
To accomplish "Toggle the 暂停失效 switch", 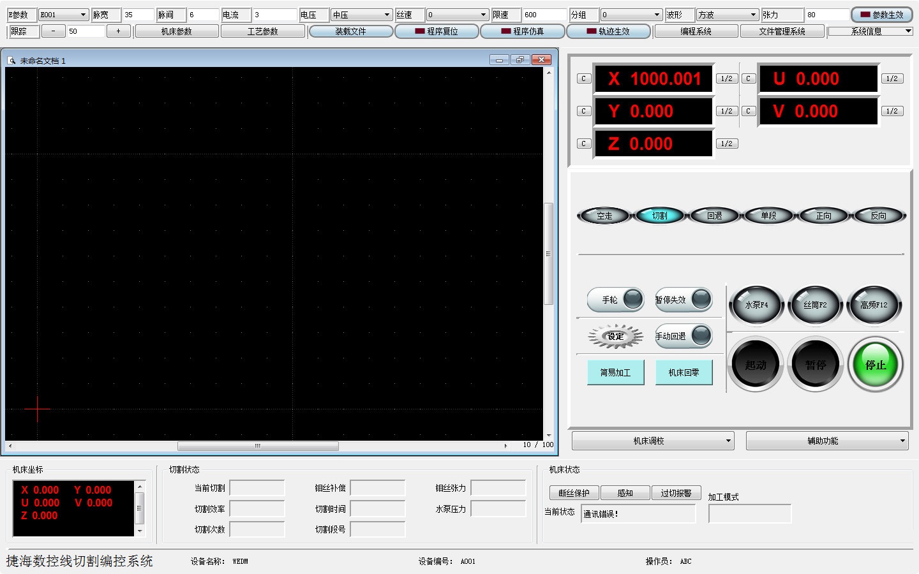I will (x=701, y=299).
